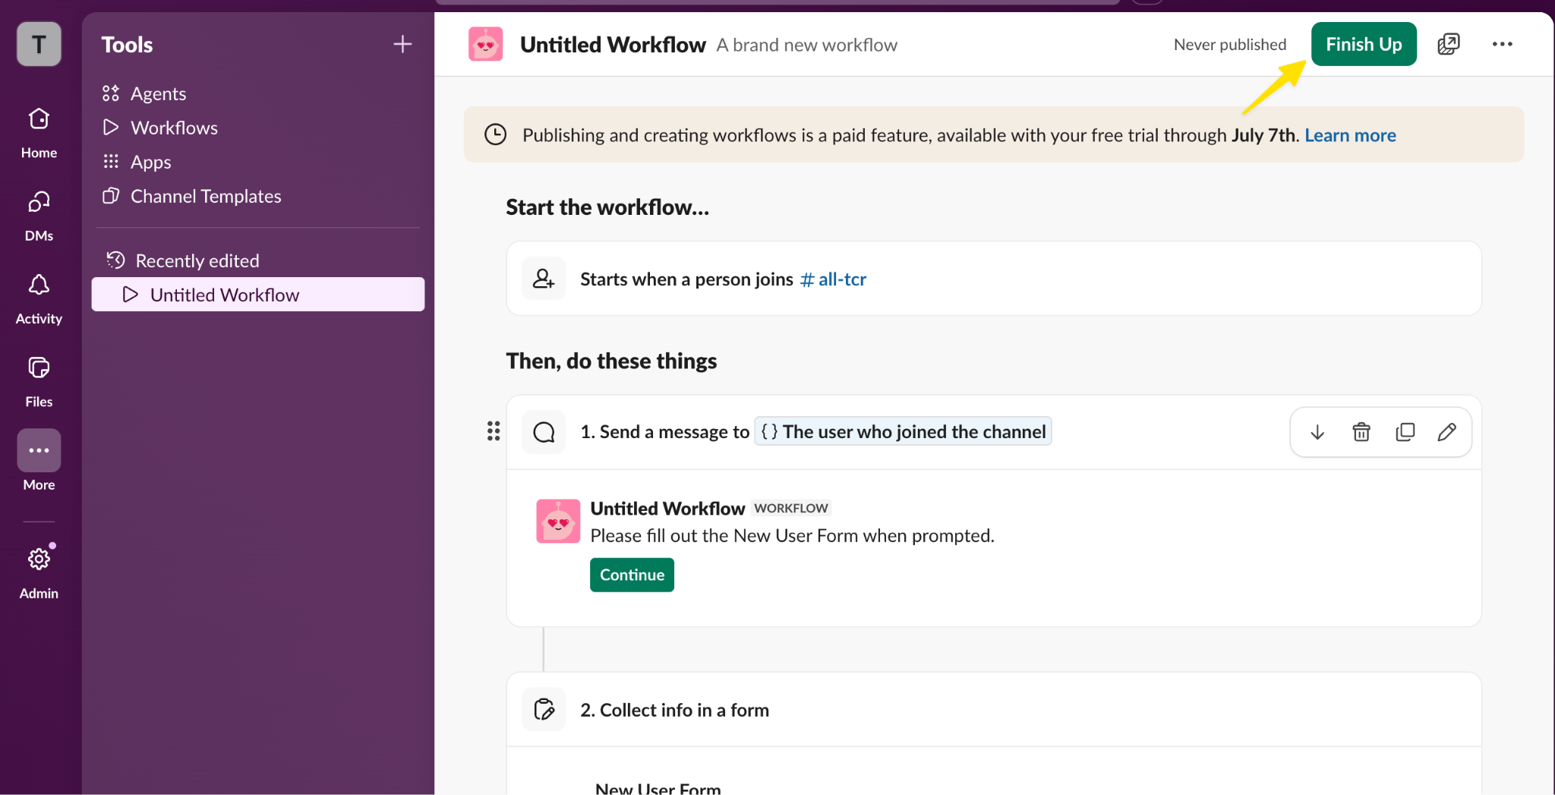Follow the Learn more link
This screenshot has height=795, width=1555.
pos(1350,135)
